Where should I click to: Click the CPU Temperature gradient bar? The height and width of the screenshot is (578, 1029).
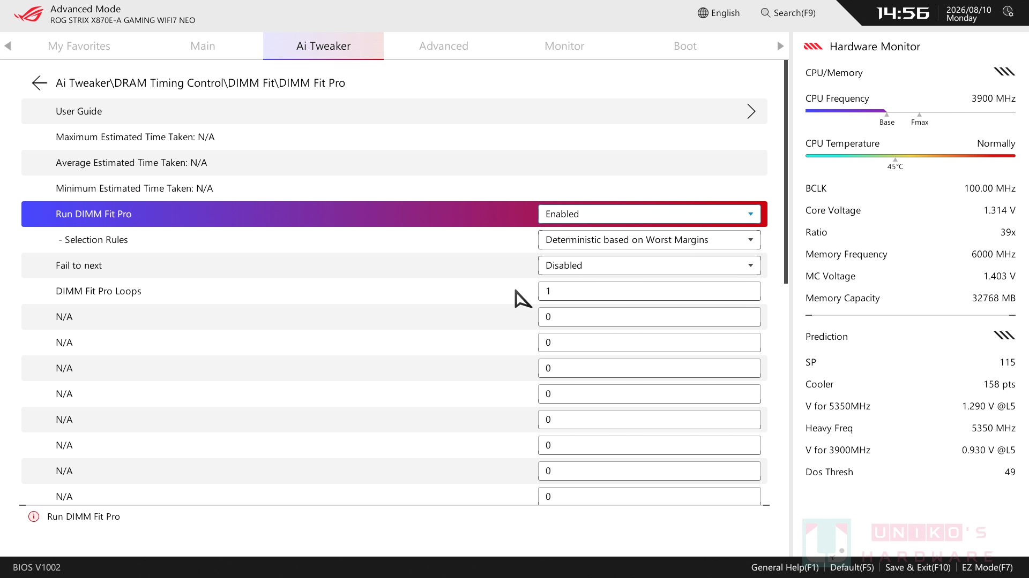click(x=910, y=156)
